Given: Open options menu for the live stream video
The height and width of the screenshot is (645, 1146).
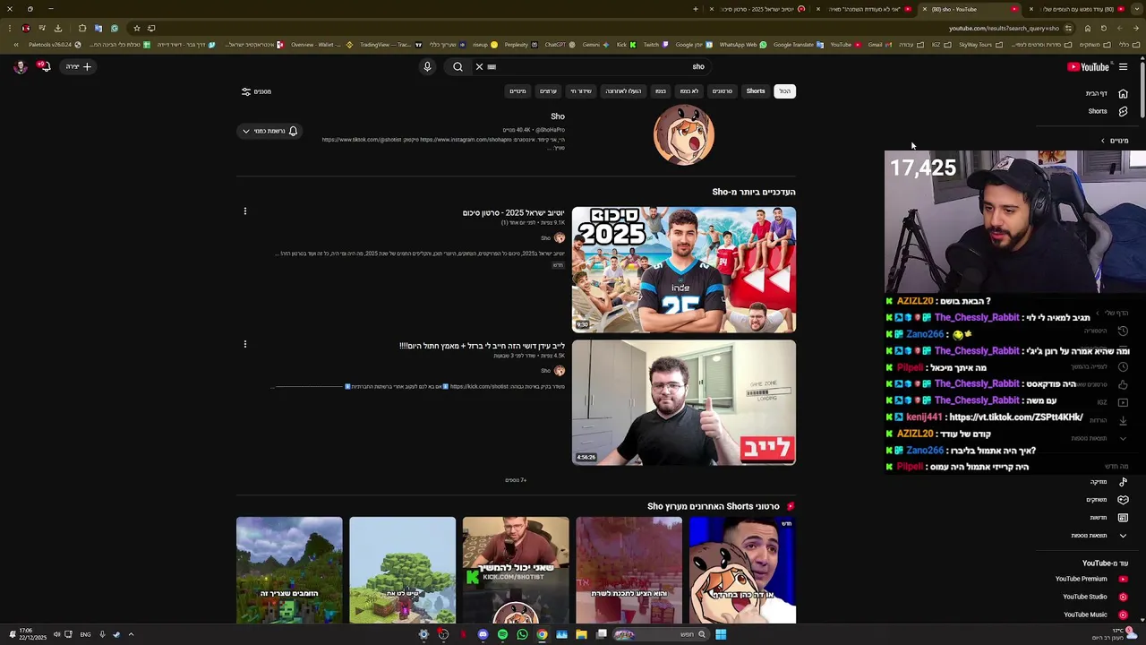Looking at the screenshot, I should click(x=244, y=344).
